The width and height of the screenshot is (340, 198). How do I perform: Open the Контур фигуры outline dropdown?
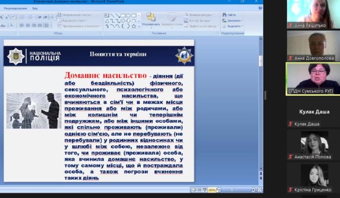coord(197,20)
